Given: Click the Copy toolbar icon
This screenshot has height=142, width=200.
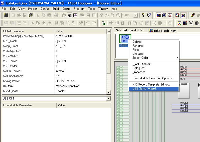Looking at the screenshot, I should pos(43,15).
